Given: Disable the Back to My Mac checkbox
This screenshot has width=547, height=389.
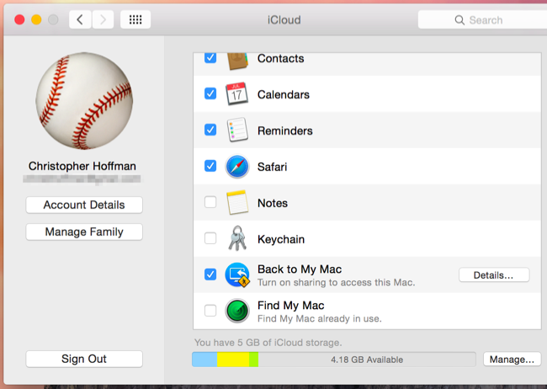Looking at the screenshot, I should [210, 274].
